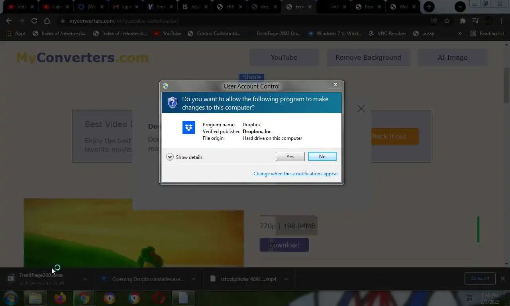Screen dimensions: 510x306
Task: Open 'Change when these notifications appear' link
Action: point(296,174)
